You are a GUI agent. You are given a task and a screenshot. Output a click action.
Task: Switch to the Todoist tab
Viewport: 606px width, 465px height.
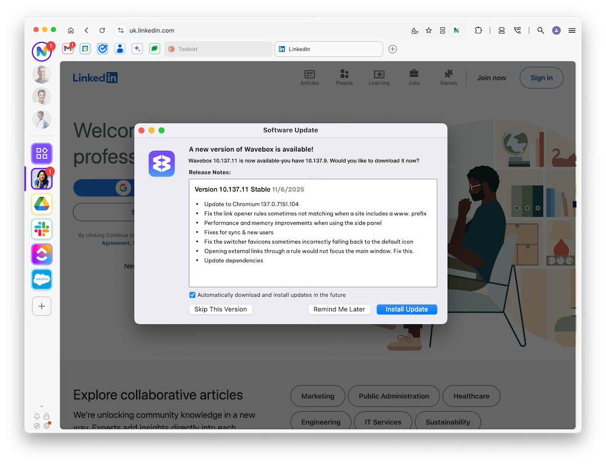tap(218, 49)
